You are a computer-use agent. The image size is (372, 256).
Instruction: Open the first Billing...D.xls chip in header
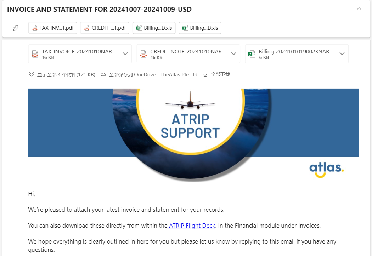click(x=154, y=28)
